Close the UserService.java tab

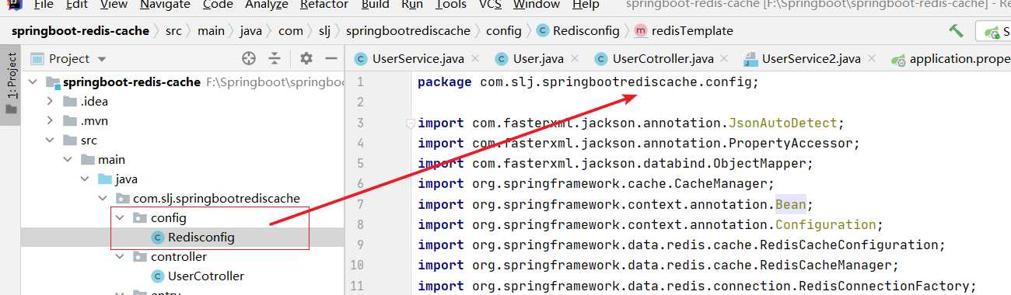pos(476,58)
